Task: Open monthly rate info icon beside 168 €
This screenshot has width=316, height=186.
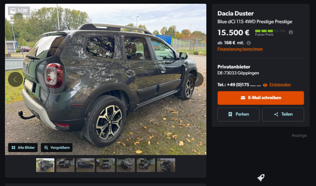Action: coord(249,43)
